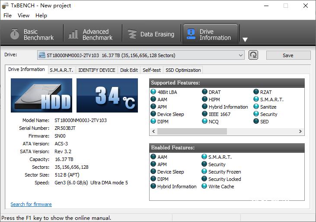Follow the Search for firmware link
The height and width of the screenshot is (222, 316).
[x=31, y=204]
